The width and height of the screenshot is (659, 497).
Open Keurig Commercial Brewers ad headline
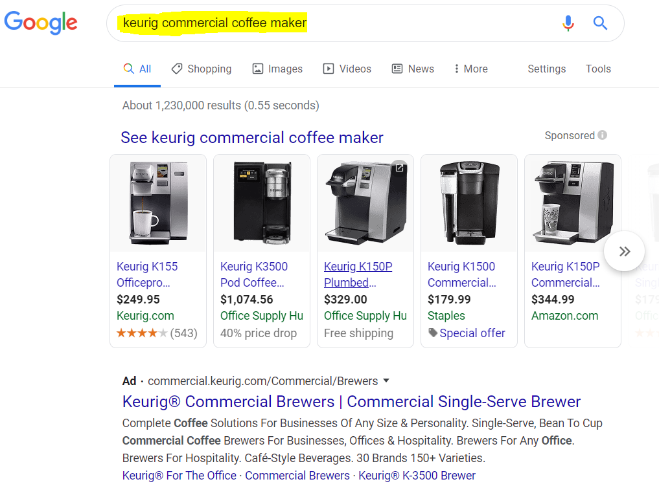(351, 402)
